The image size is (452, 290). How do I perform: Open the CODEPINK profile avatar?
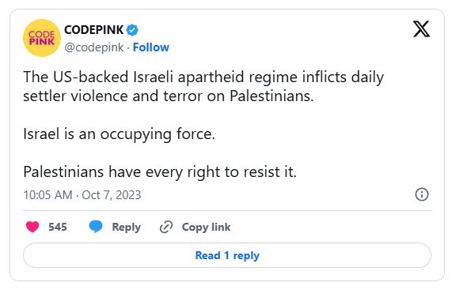[42, 38]
